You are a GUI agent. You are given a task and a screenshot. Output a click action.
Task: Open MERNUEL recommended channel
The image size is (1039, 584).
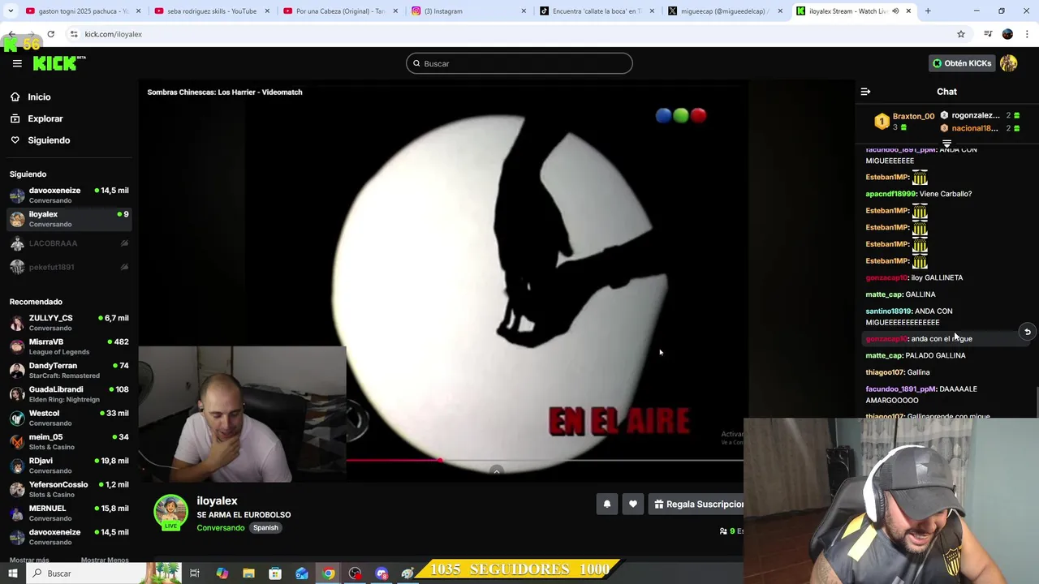tap(68, 513)
